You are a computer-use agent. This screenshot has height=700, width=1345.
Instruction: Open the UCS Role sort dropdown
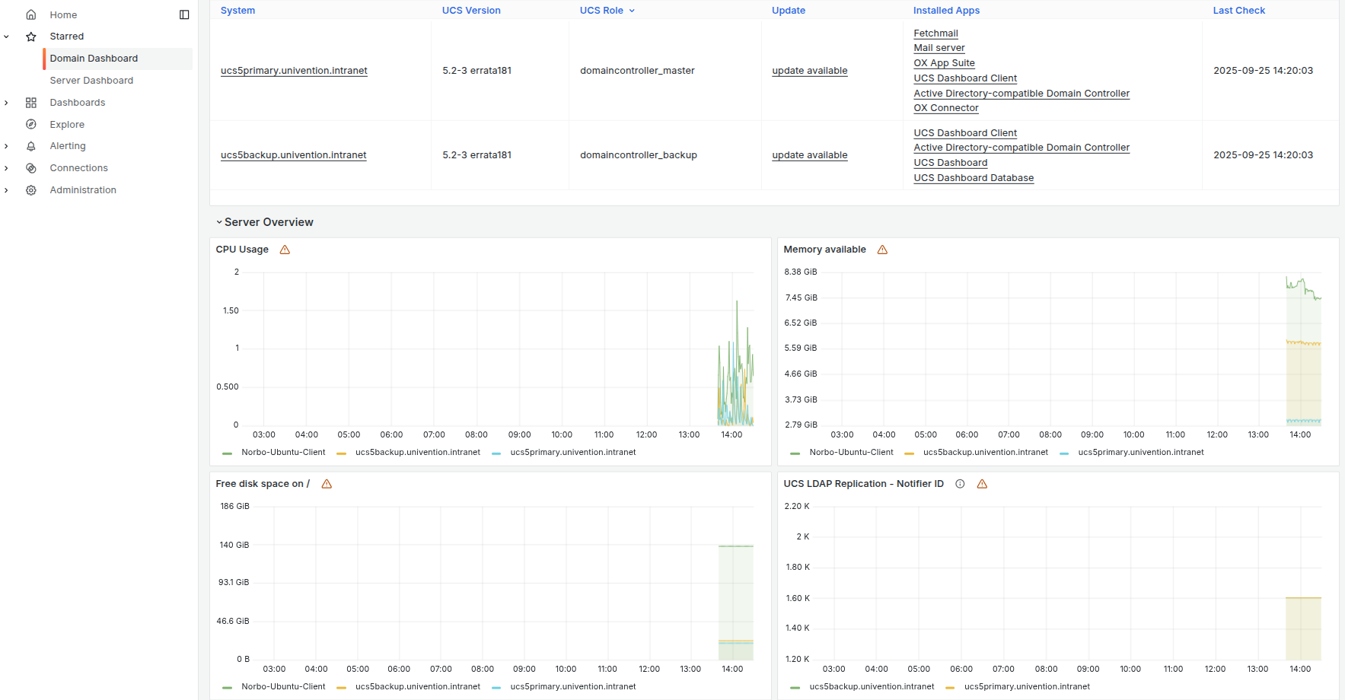tap(633, 10)
